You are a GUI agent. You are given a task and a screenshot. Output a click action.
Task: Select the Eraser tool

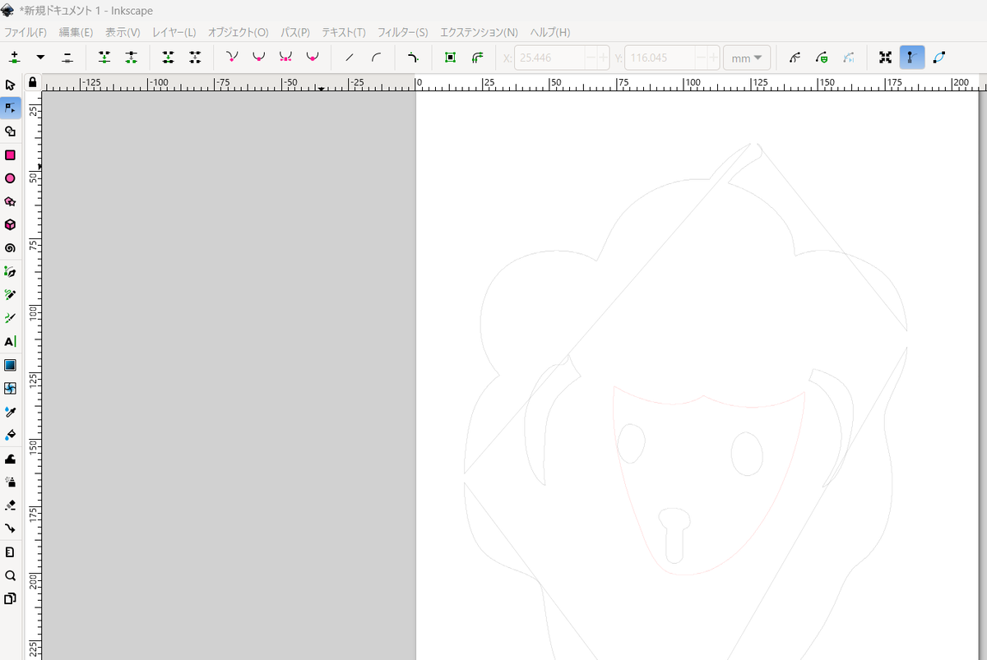[x=10, y=505]
